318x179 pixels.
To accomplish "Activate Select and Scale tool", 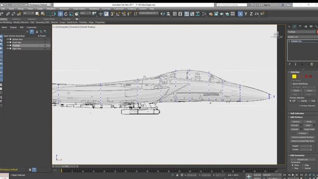I will [x=71, y=14].
